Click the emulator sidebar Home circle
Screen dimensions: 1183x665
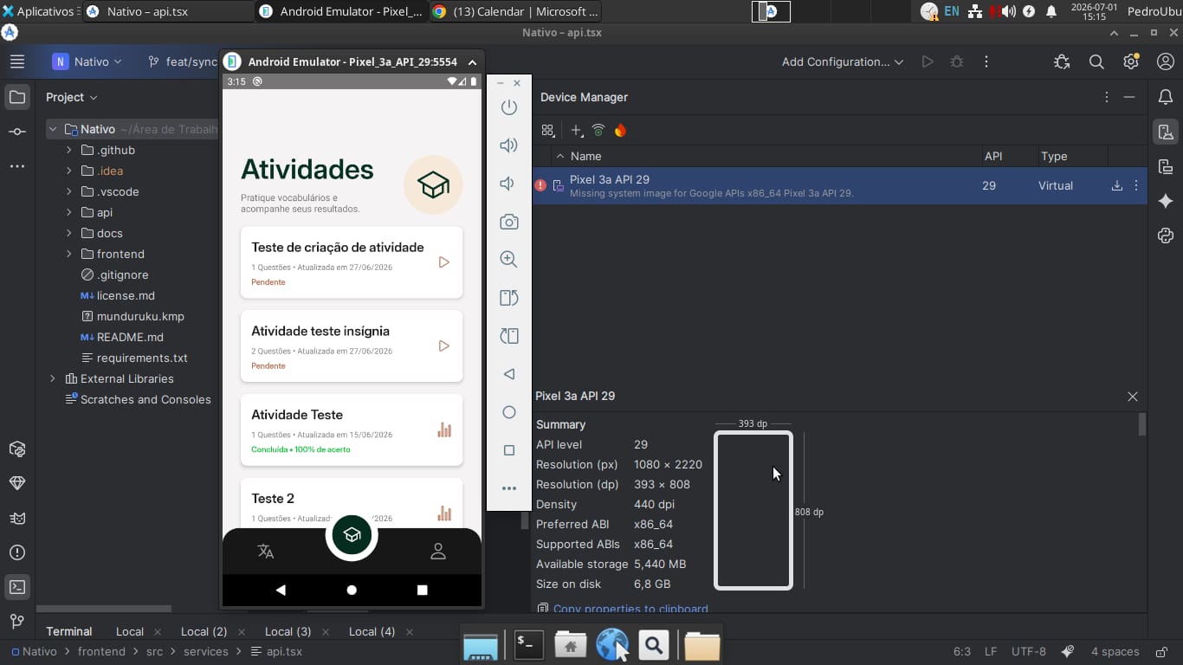point(509,412)
